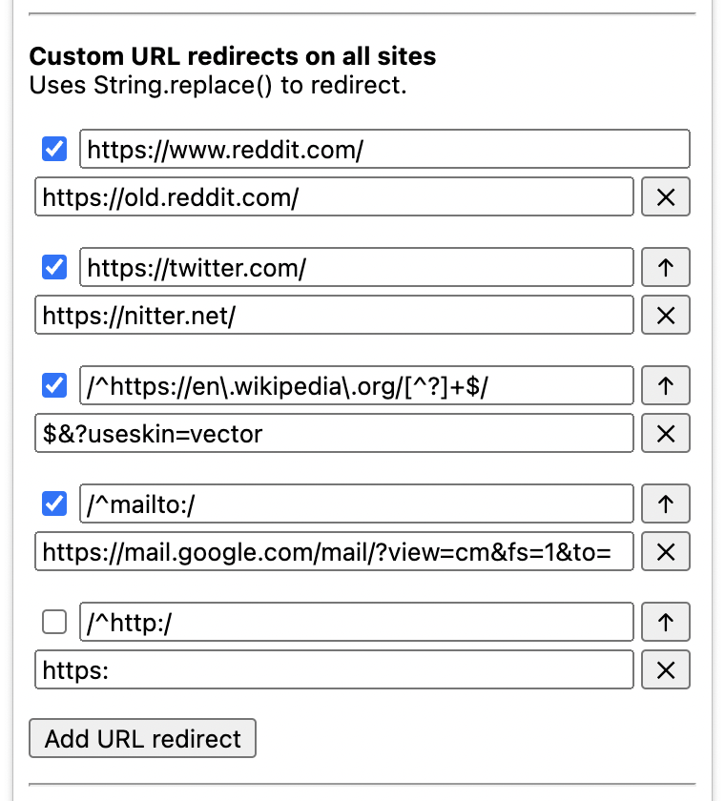Edit the $&?useskin=vector replacement field
The height and width of the screenshot is (801, 725).
pyautogui.click(x=334, y=434)
